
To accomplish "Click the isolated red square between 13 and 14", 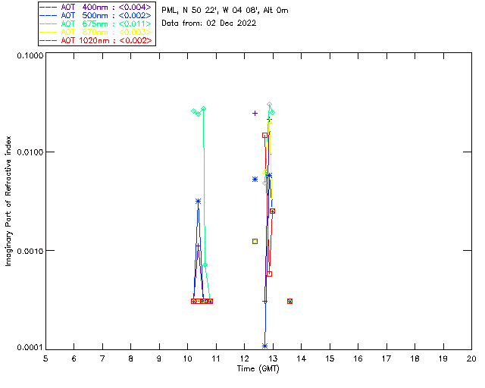I will [289, 301].
